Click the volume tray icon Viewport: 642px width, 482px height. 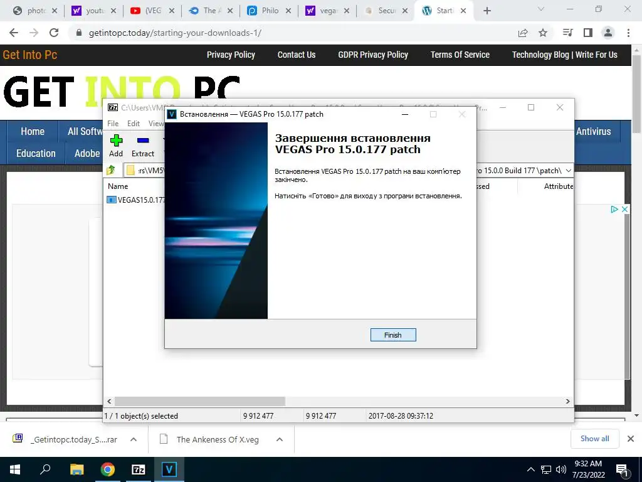pos(561,469)
